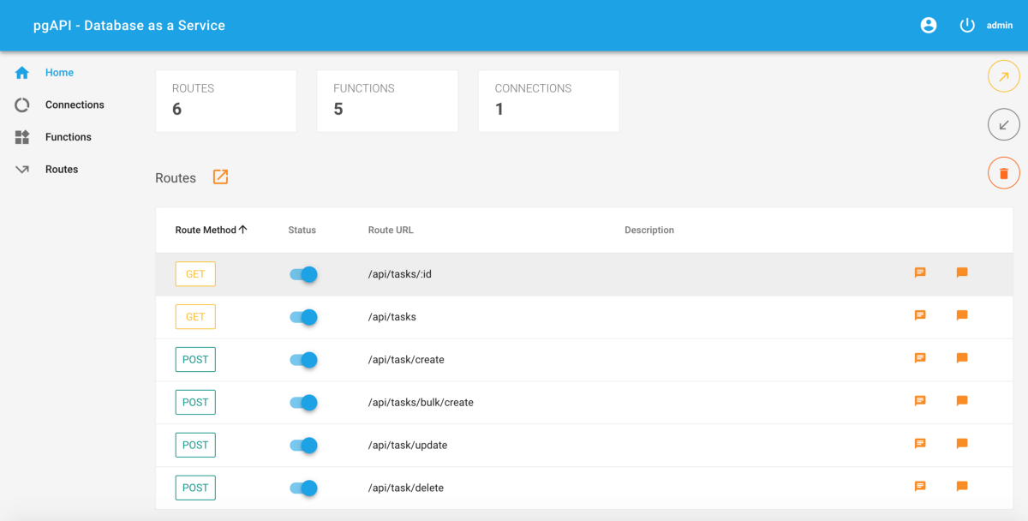Click the Connections circle icon in sidebar

pos(22,105)
